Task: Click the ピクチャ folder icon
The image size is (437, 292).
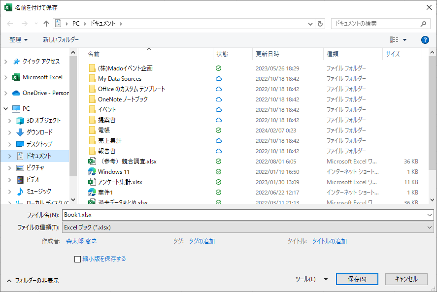Action: pyautogui.click(x=20, y=168)
